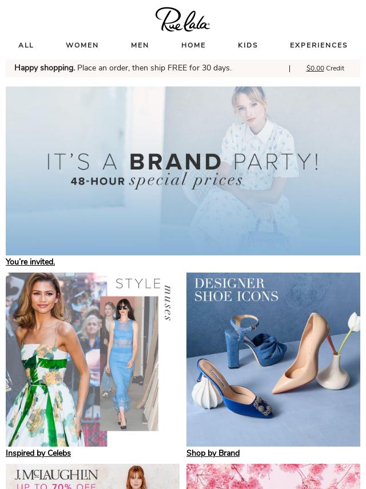Open the Style Muses image
This screenshot has height=489, width=366.
tap(93, 360)
